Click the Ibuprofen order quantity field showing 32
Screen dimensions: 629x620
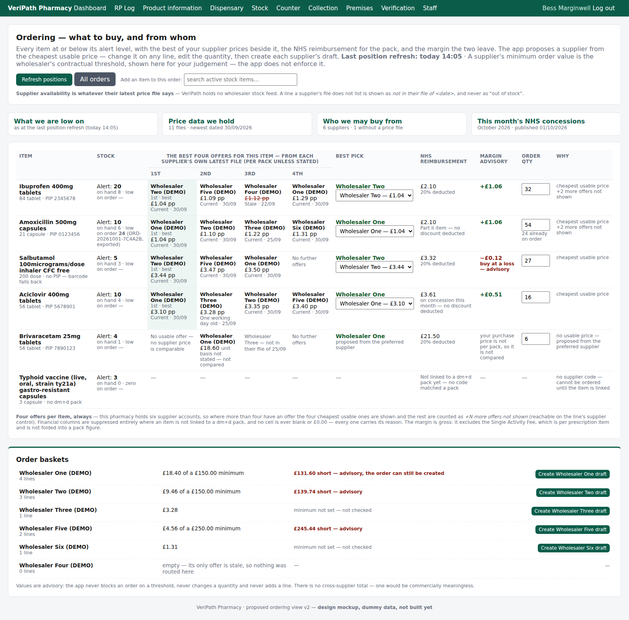coord(535,189)
